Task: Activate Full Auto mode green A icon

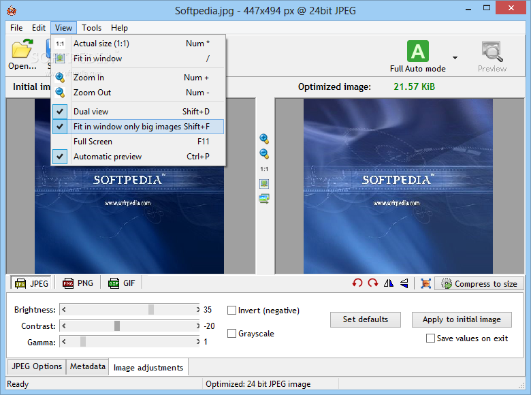Action: tap(417, 51)
